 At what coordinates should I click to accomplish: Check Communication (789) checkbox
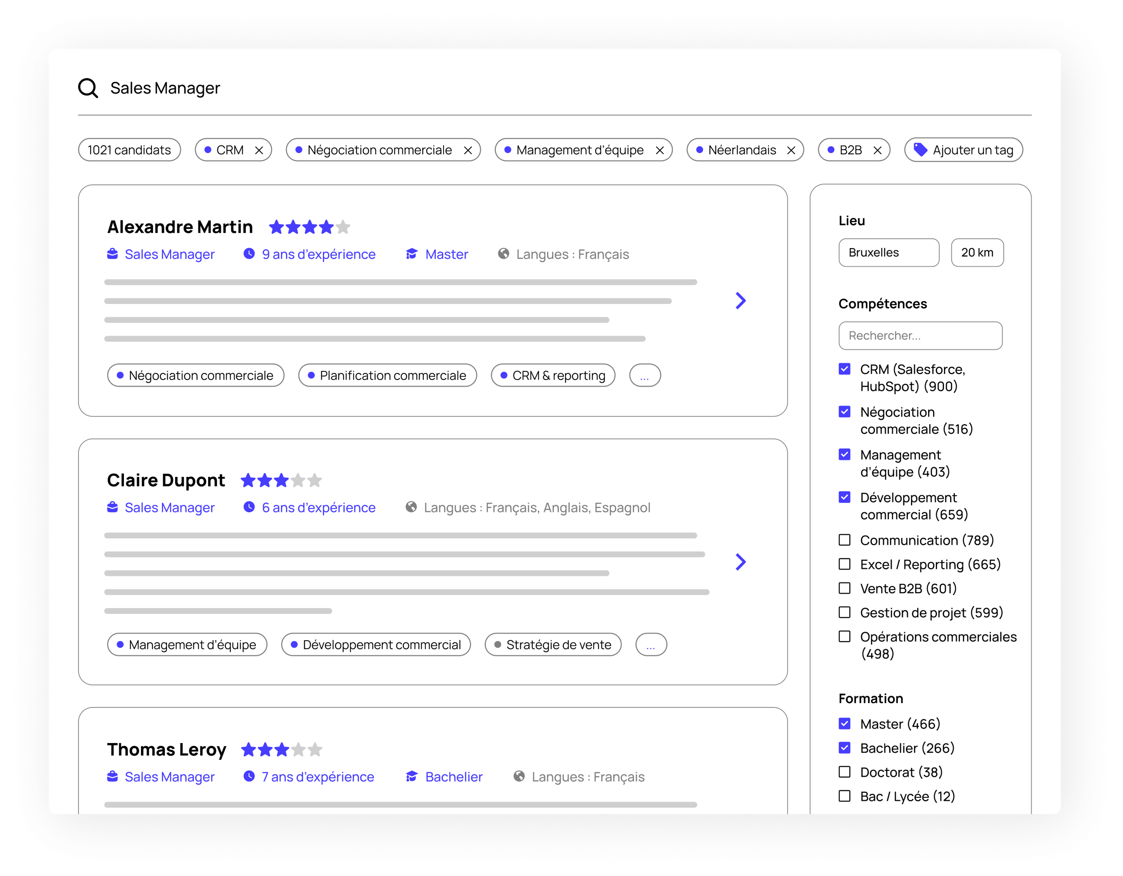(844, 540)
